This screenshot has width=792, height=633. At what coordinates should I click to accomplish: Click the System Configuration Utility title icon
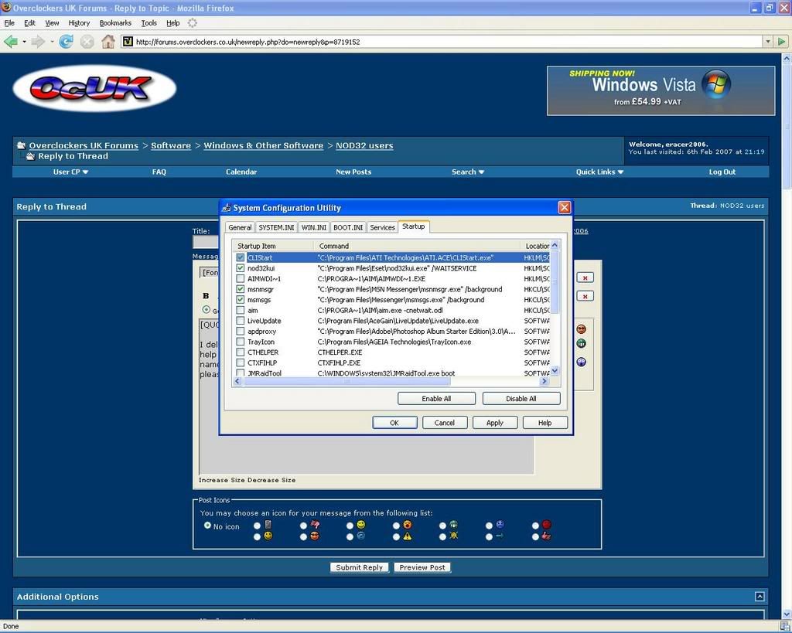pyautogui.click(x=227, y=207)
